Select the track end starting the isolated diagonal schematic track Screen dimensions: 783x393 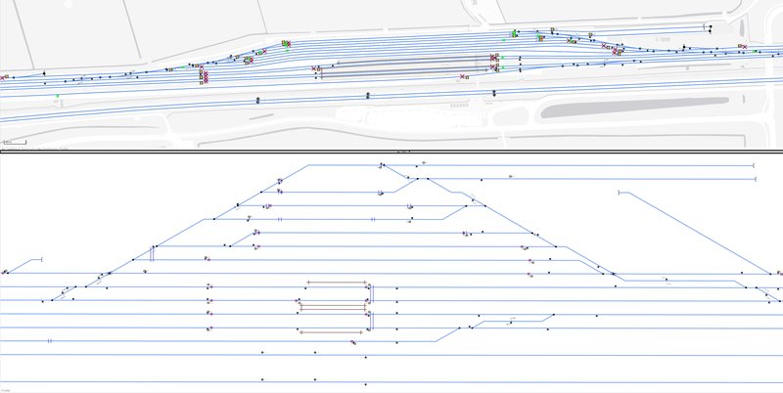point(620,193)
